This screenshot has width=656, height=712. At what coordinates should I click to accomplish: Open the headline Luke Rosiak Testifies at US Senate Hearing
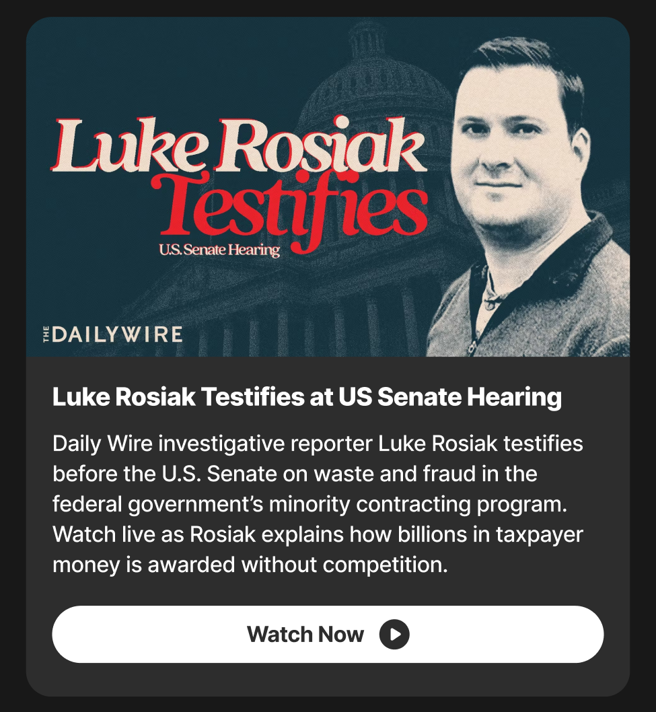coord(307,397)
